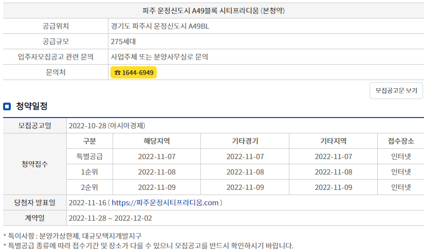Screen dimensions: 424x252
Task: Click 인터넷 in the 2순위 row
Action: tap(401, 187)
